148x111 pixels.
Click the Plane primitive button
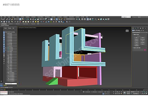142,44
